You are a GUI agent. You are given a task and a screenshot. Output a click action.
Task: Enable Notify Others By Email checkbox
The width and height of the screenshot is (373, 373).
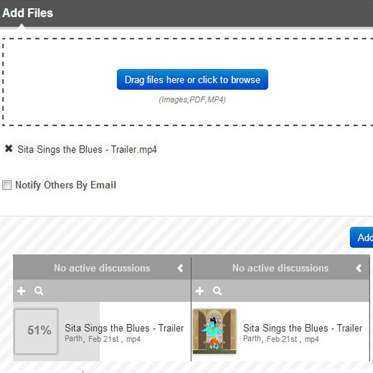(7, 185)
